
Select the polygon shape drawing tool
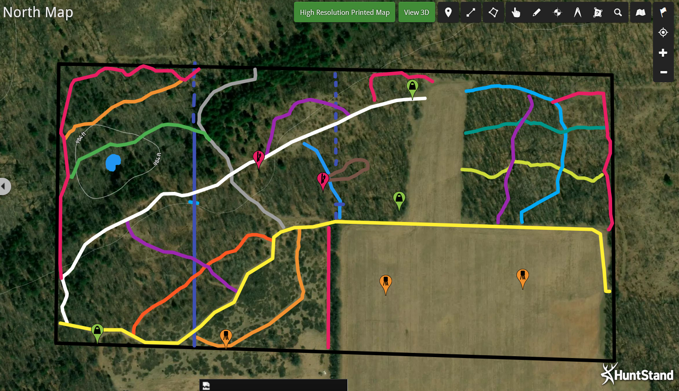click(493, 13)
